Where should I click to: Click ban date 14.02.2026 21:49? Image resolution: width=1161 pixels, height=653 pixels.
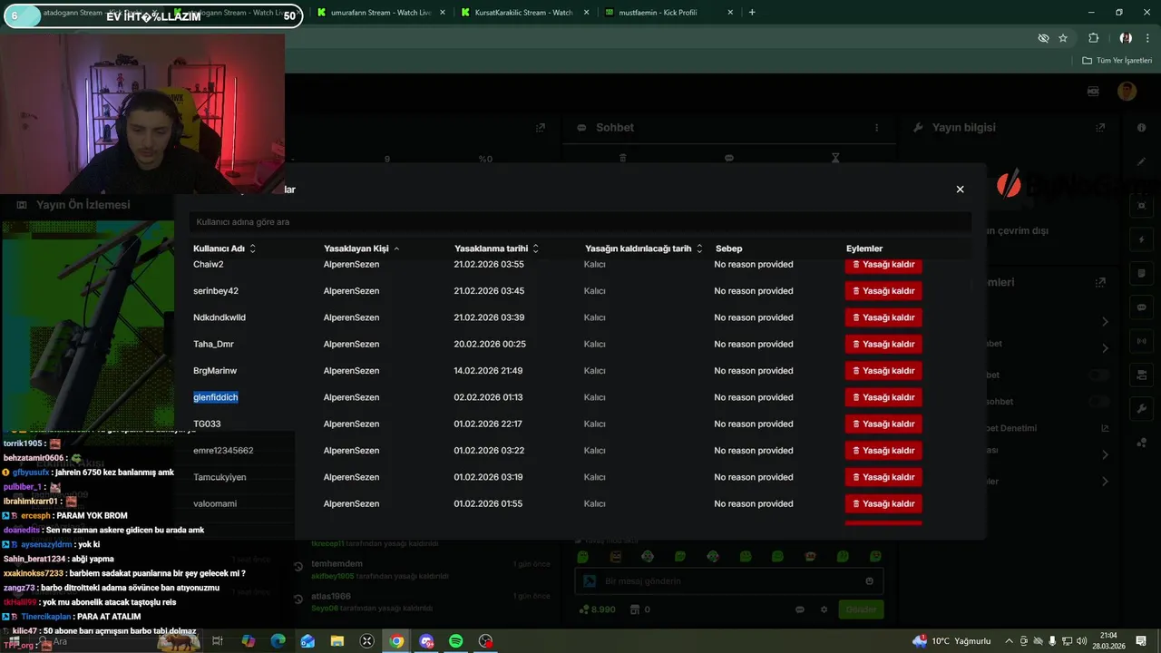pos(488,371)
